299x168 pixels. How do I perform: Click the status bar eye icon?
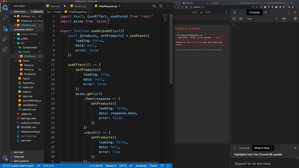point(39,166)
